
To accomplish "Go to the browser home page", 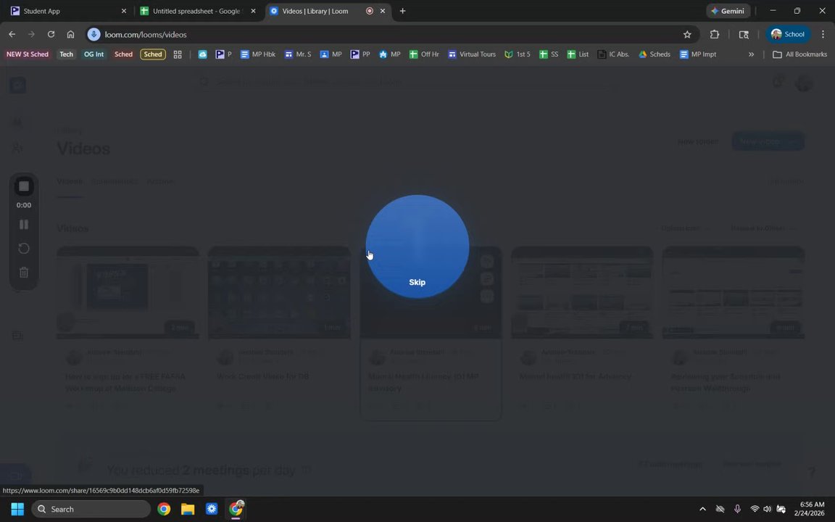I will click(x=70, y=34).
